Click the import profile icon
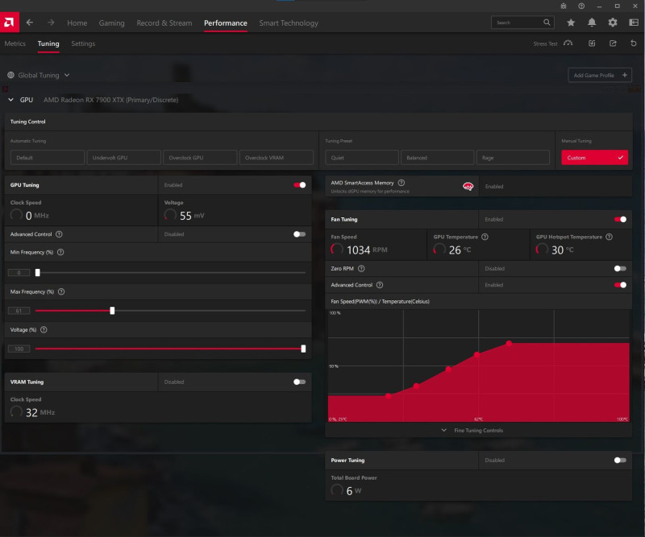This screenshot has height=537, width=645. tap(592, 43)
